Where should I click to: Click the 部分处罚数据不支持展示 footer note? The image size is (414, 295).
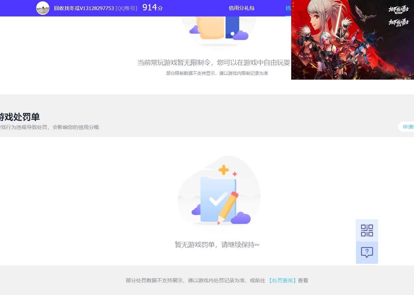coord(217,280)
